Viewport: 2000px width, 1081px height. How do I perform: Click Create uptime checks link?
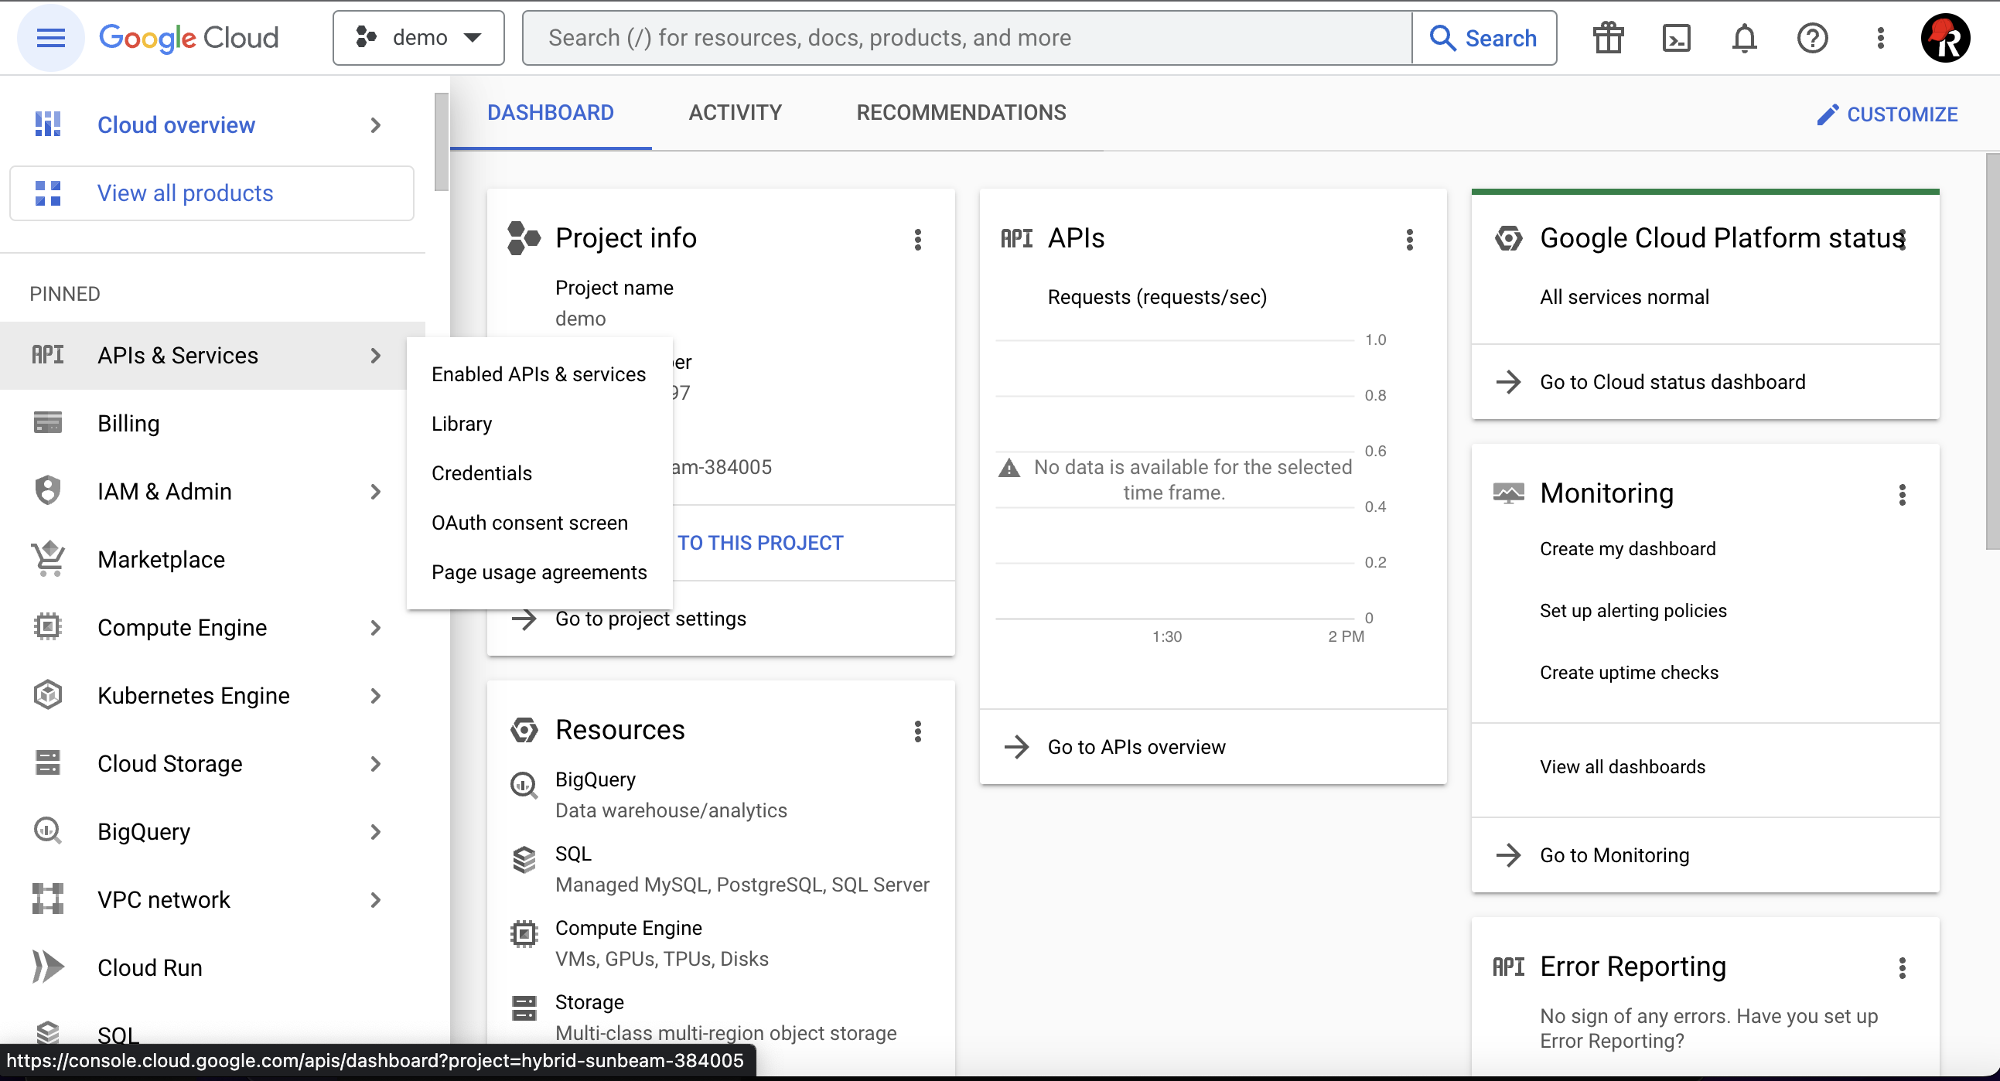coord(1629,673)
